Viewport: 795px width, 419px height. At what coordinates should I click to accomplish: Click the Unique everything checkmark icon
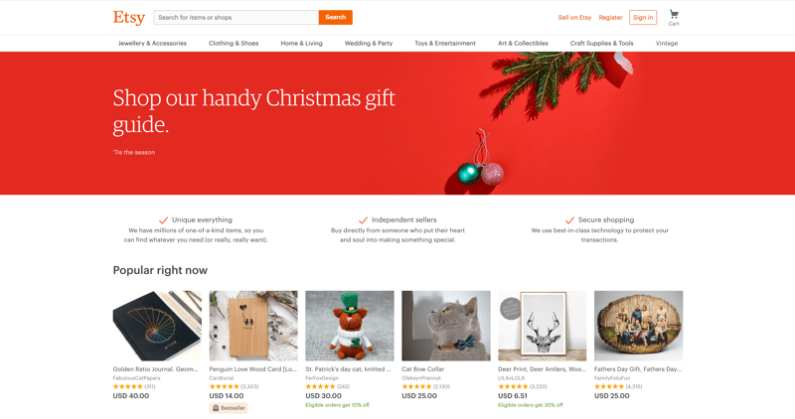(163, 219)
